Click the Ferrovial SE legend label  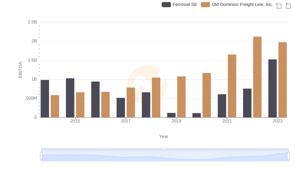(x=185, y=5)
